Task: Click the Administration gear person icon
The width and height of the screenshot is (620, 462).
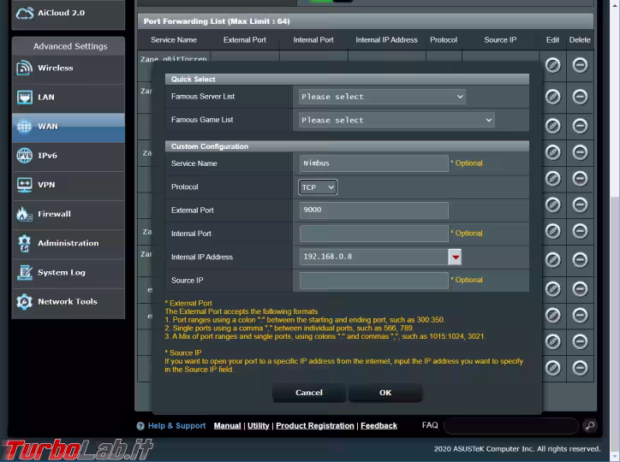Action: (25, 243)
